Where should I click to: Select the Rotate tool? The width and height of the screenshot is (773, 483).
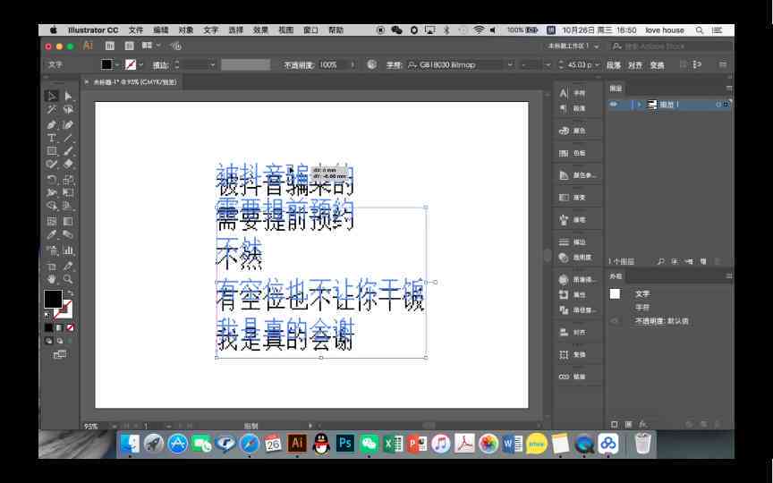tap(51, 179)
